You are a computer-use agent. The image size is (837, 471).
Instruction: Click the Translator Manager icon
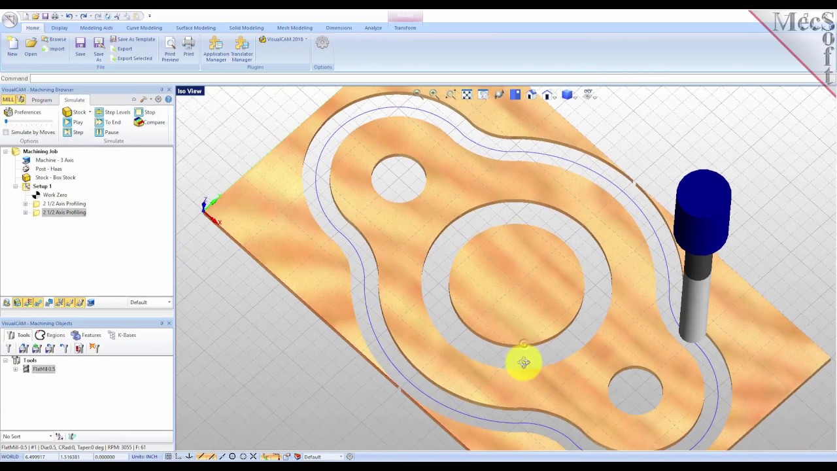click(241, 49)
